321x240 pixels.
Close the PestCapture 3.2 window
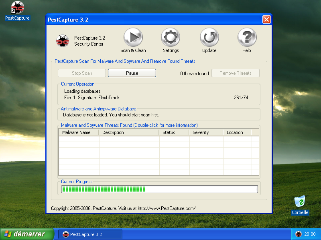(266, 20)
